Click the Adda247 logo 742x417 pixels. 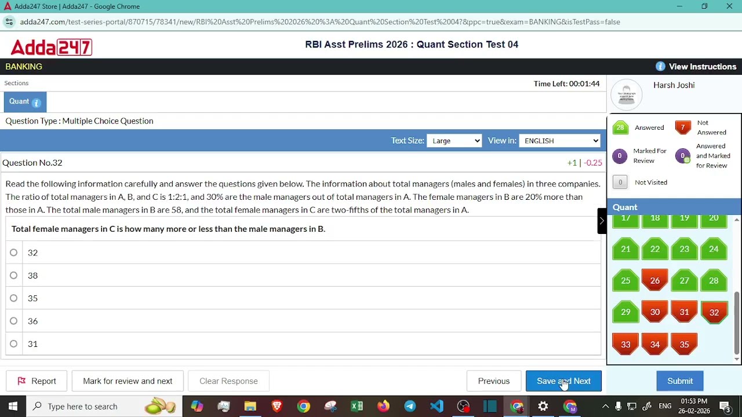(51, 47)
